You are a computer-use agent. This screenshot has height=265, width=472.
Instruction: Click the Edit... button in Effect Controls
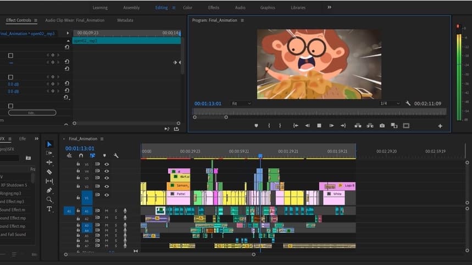click(x=32, y=112)
